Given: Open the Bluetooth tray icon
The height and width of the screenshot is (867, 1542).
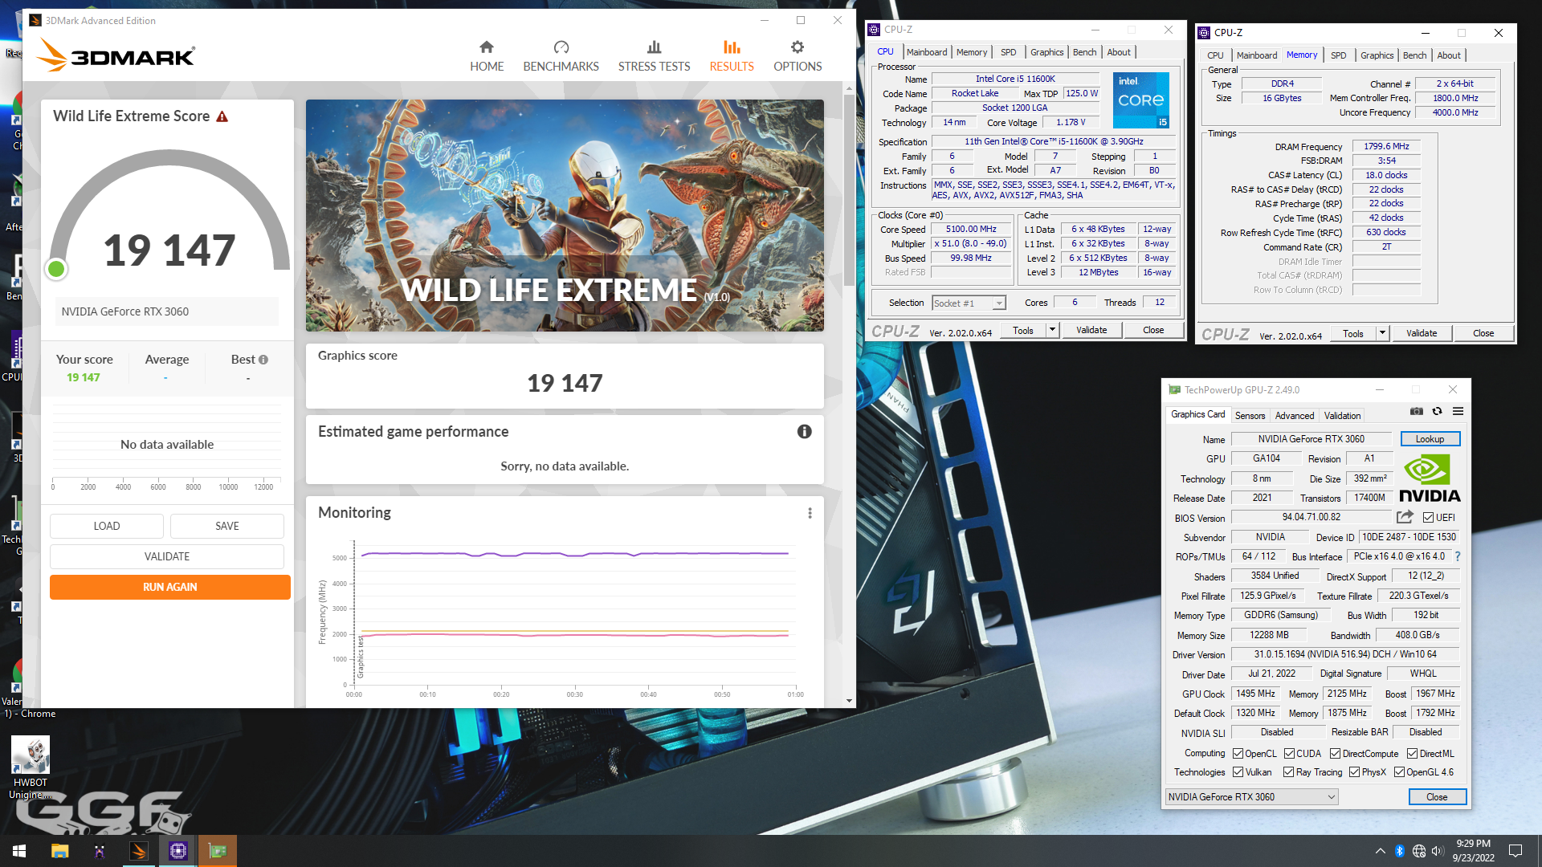Looking at the screenshot, I should tap(1399, 851).
